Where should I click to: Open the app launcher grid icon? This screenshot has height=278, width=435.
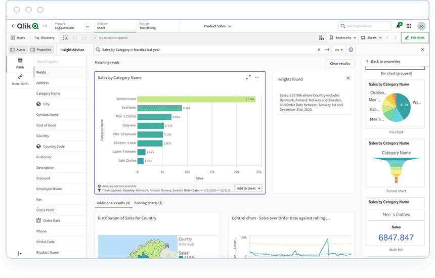click(x=409, y=26)
